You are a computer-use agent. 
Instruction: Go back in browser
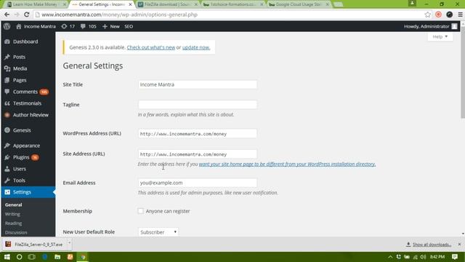coord(7,15)
